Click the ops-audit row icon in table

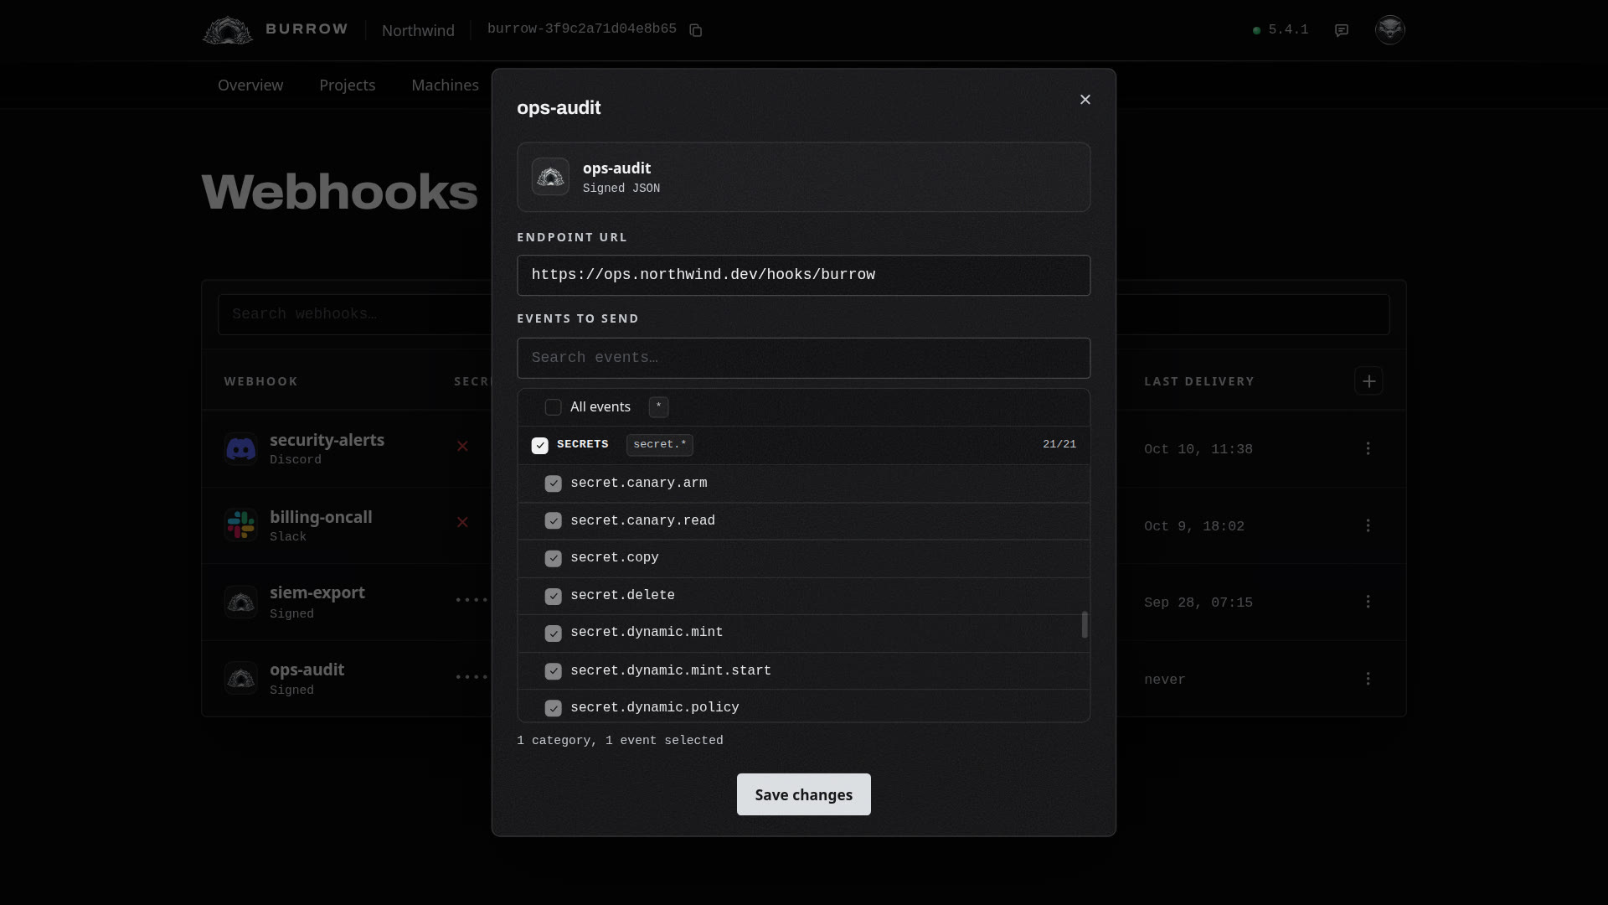tap(240, 678)
